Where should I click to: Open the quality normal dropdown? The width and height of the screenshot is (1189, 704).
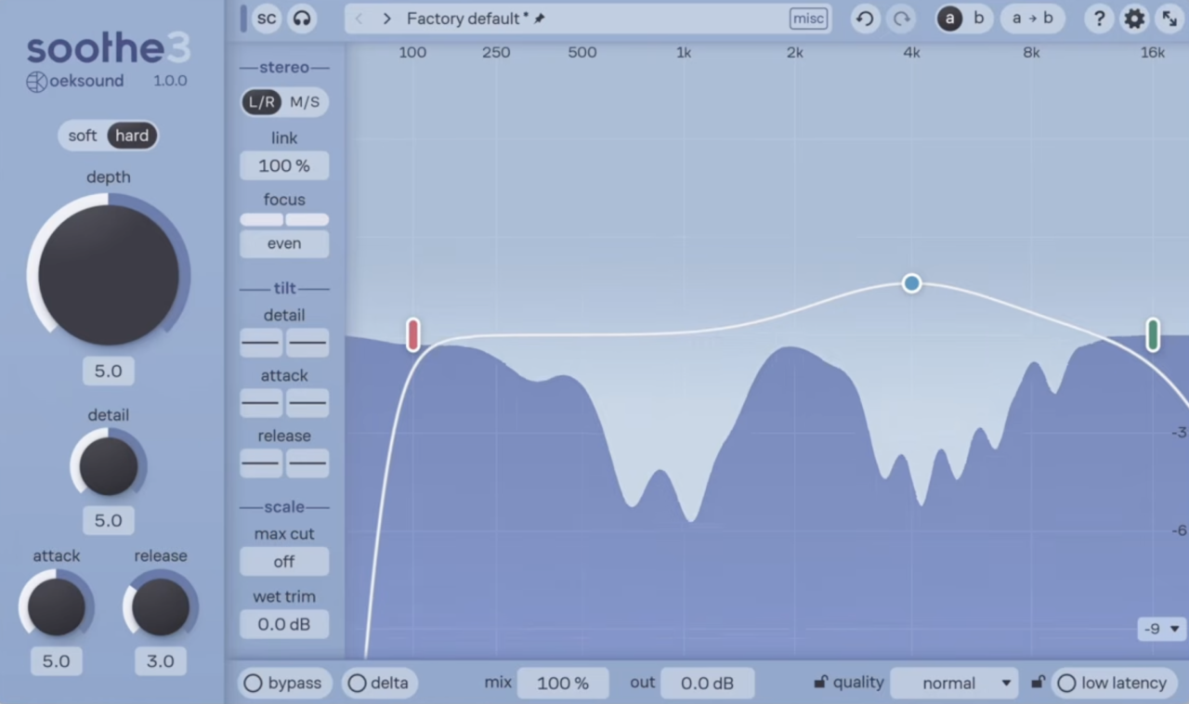(954, 684)
